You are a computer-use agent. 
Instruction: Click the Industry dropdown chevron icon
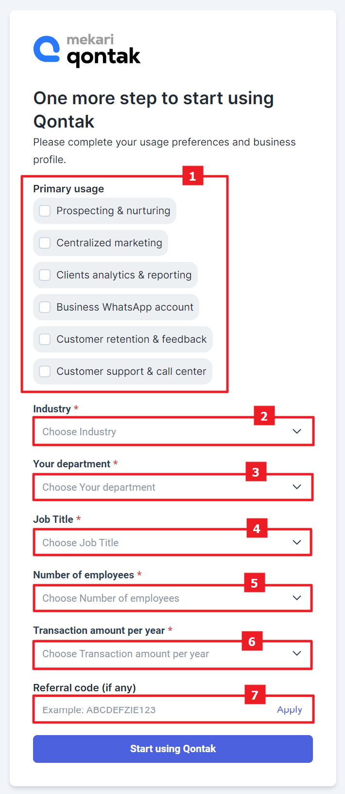pos(297,431)
